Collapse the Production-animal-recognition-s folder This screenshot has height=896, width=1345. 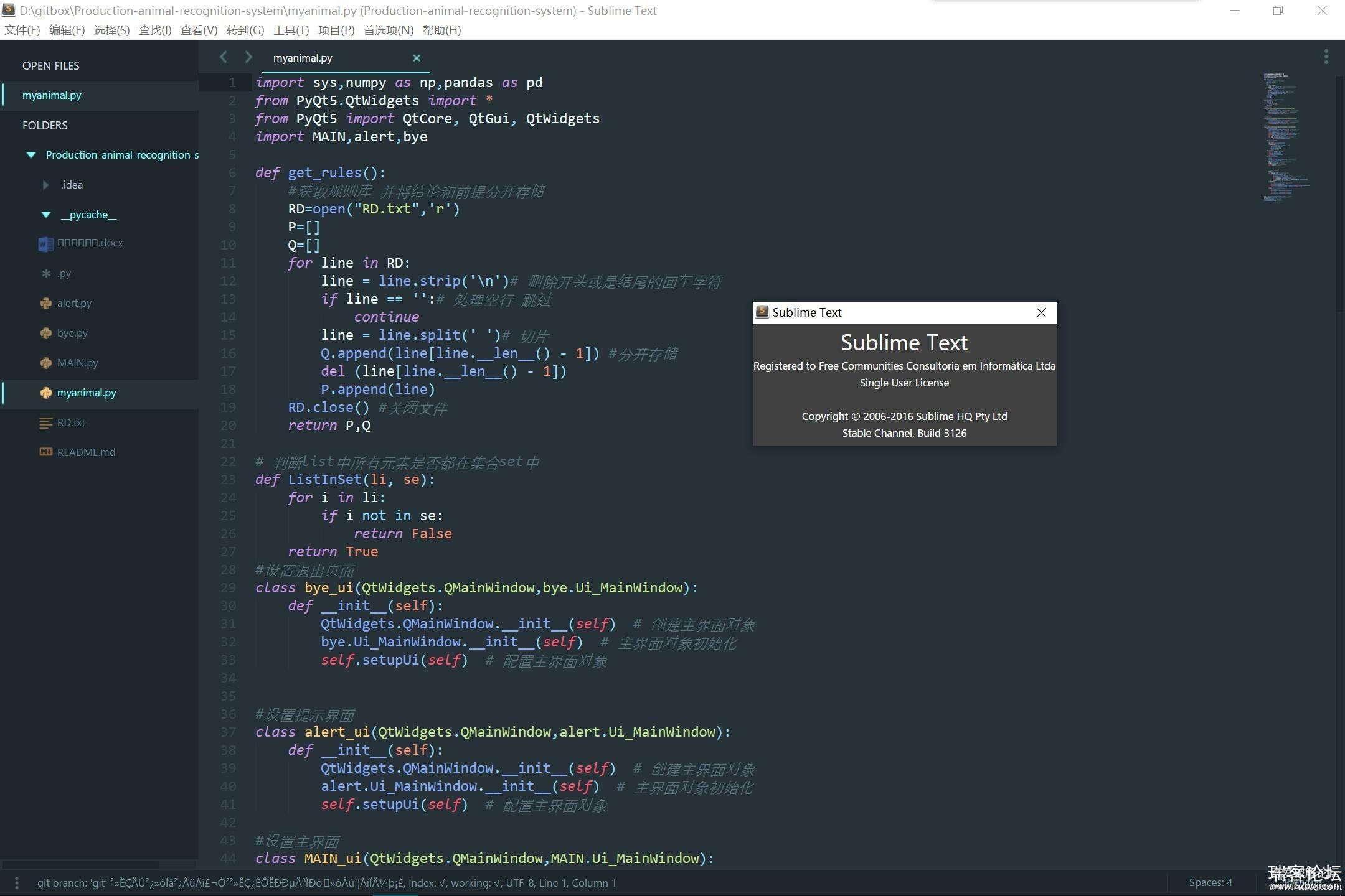[x=31, y=155]
